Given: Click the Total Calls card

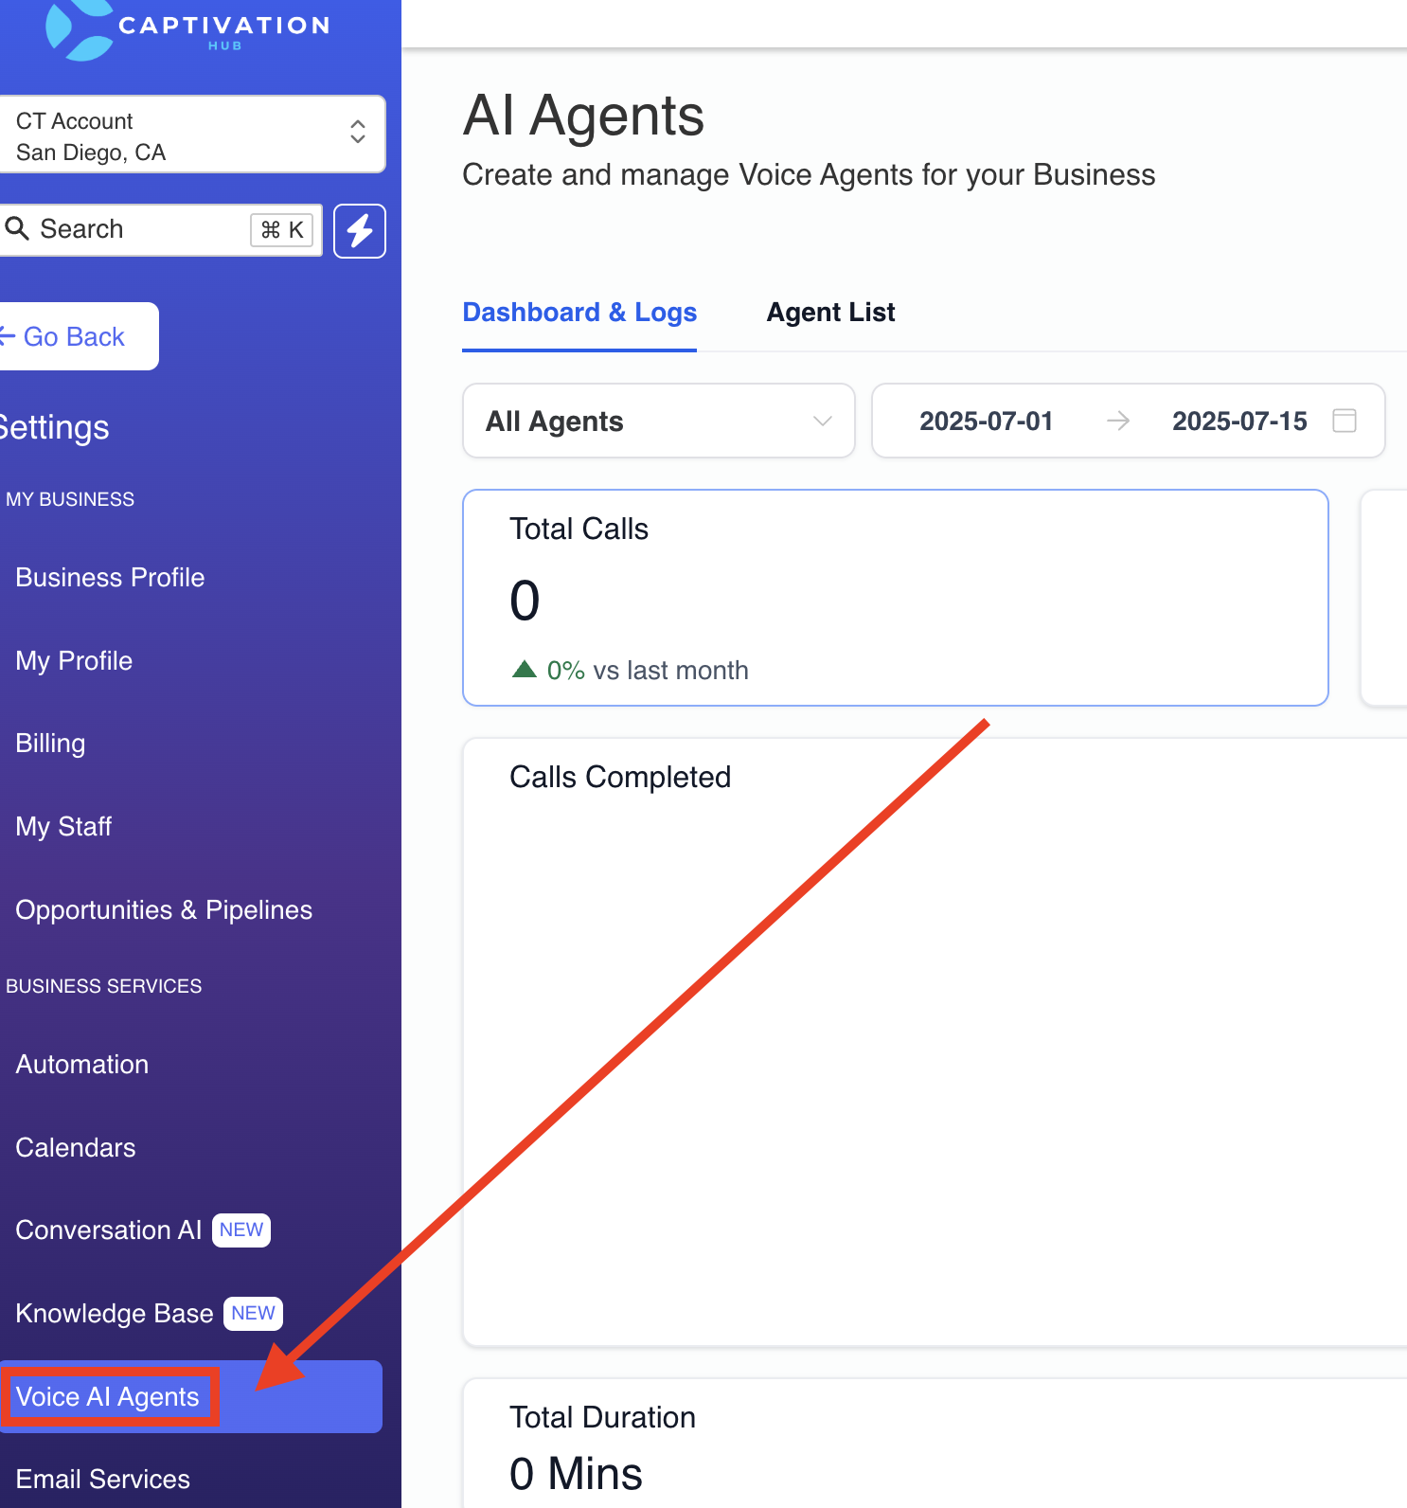Looking at the screenshot, I should 896,598.
